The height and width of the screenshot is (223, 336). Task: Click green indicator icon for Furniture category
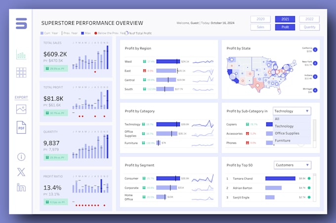pos(143,143)
